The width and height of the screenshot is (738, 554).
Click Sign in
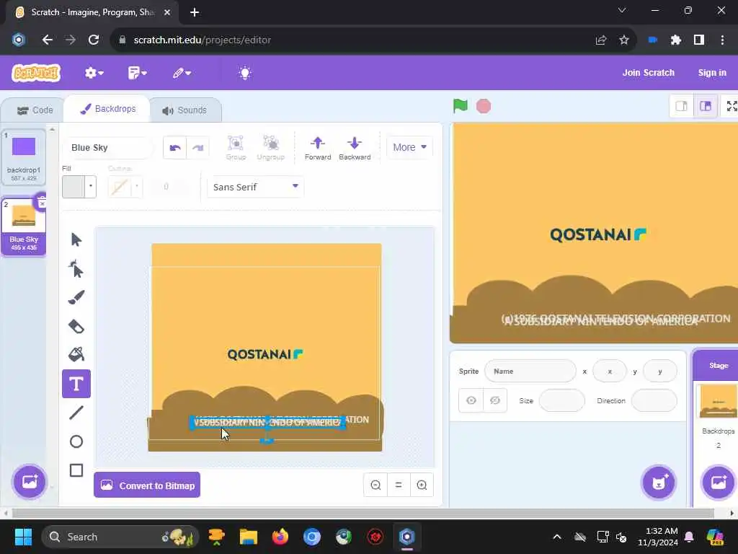tap(711, 73)
